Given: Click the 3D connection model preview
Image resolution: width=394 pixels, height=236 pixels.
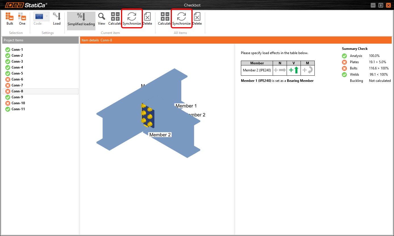Looking at the screenshot, I should tap(149, 113).
